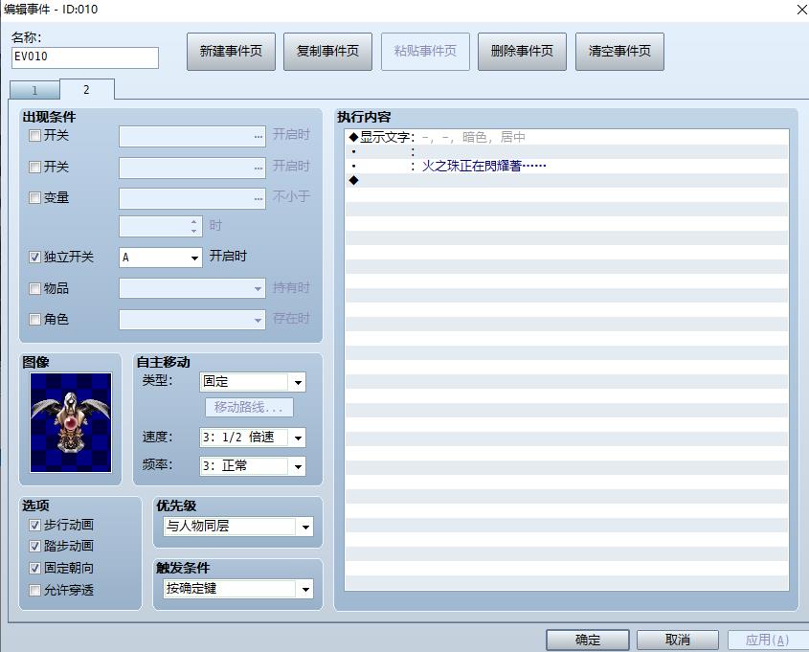The height and width of the screenshot is (652, 809).
Task: Tick the 变量 condition checkbox
Action: coord(34,198)
